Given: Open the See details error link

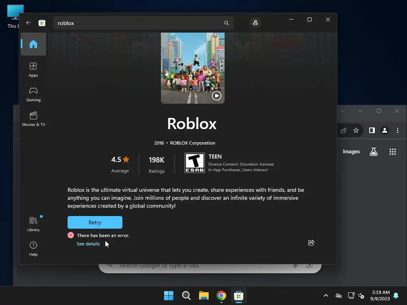Looking at the screenshot, I should point(88,244).
